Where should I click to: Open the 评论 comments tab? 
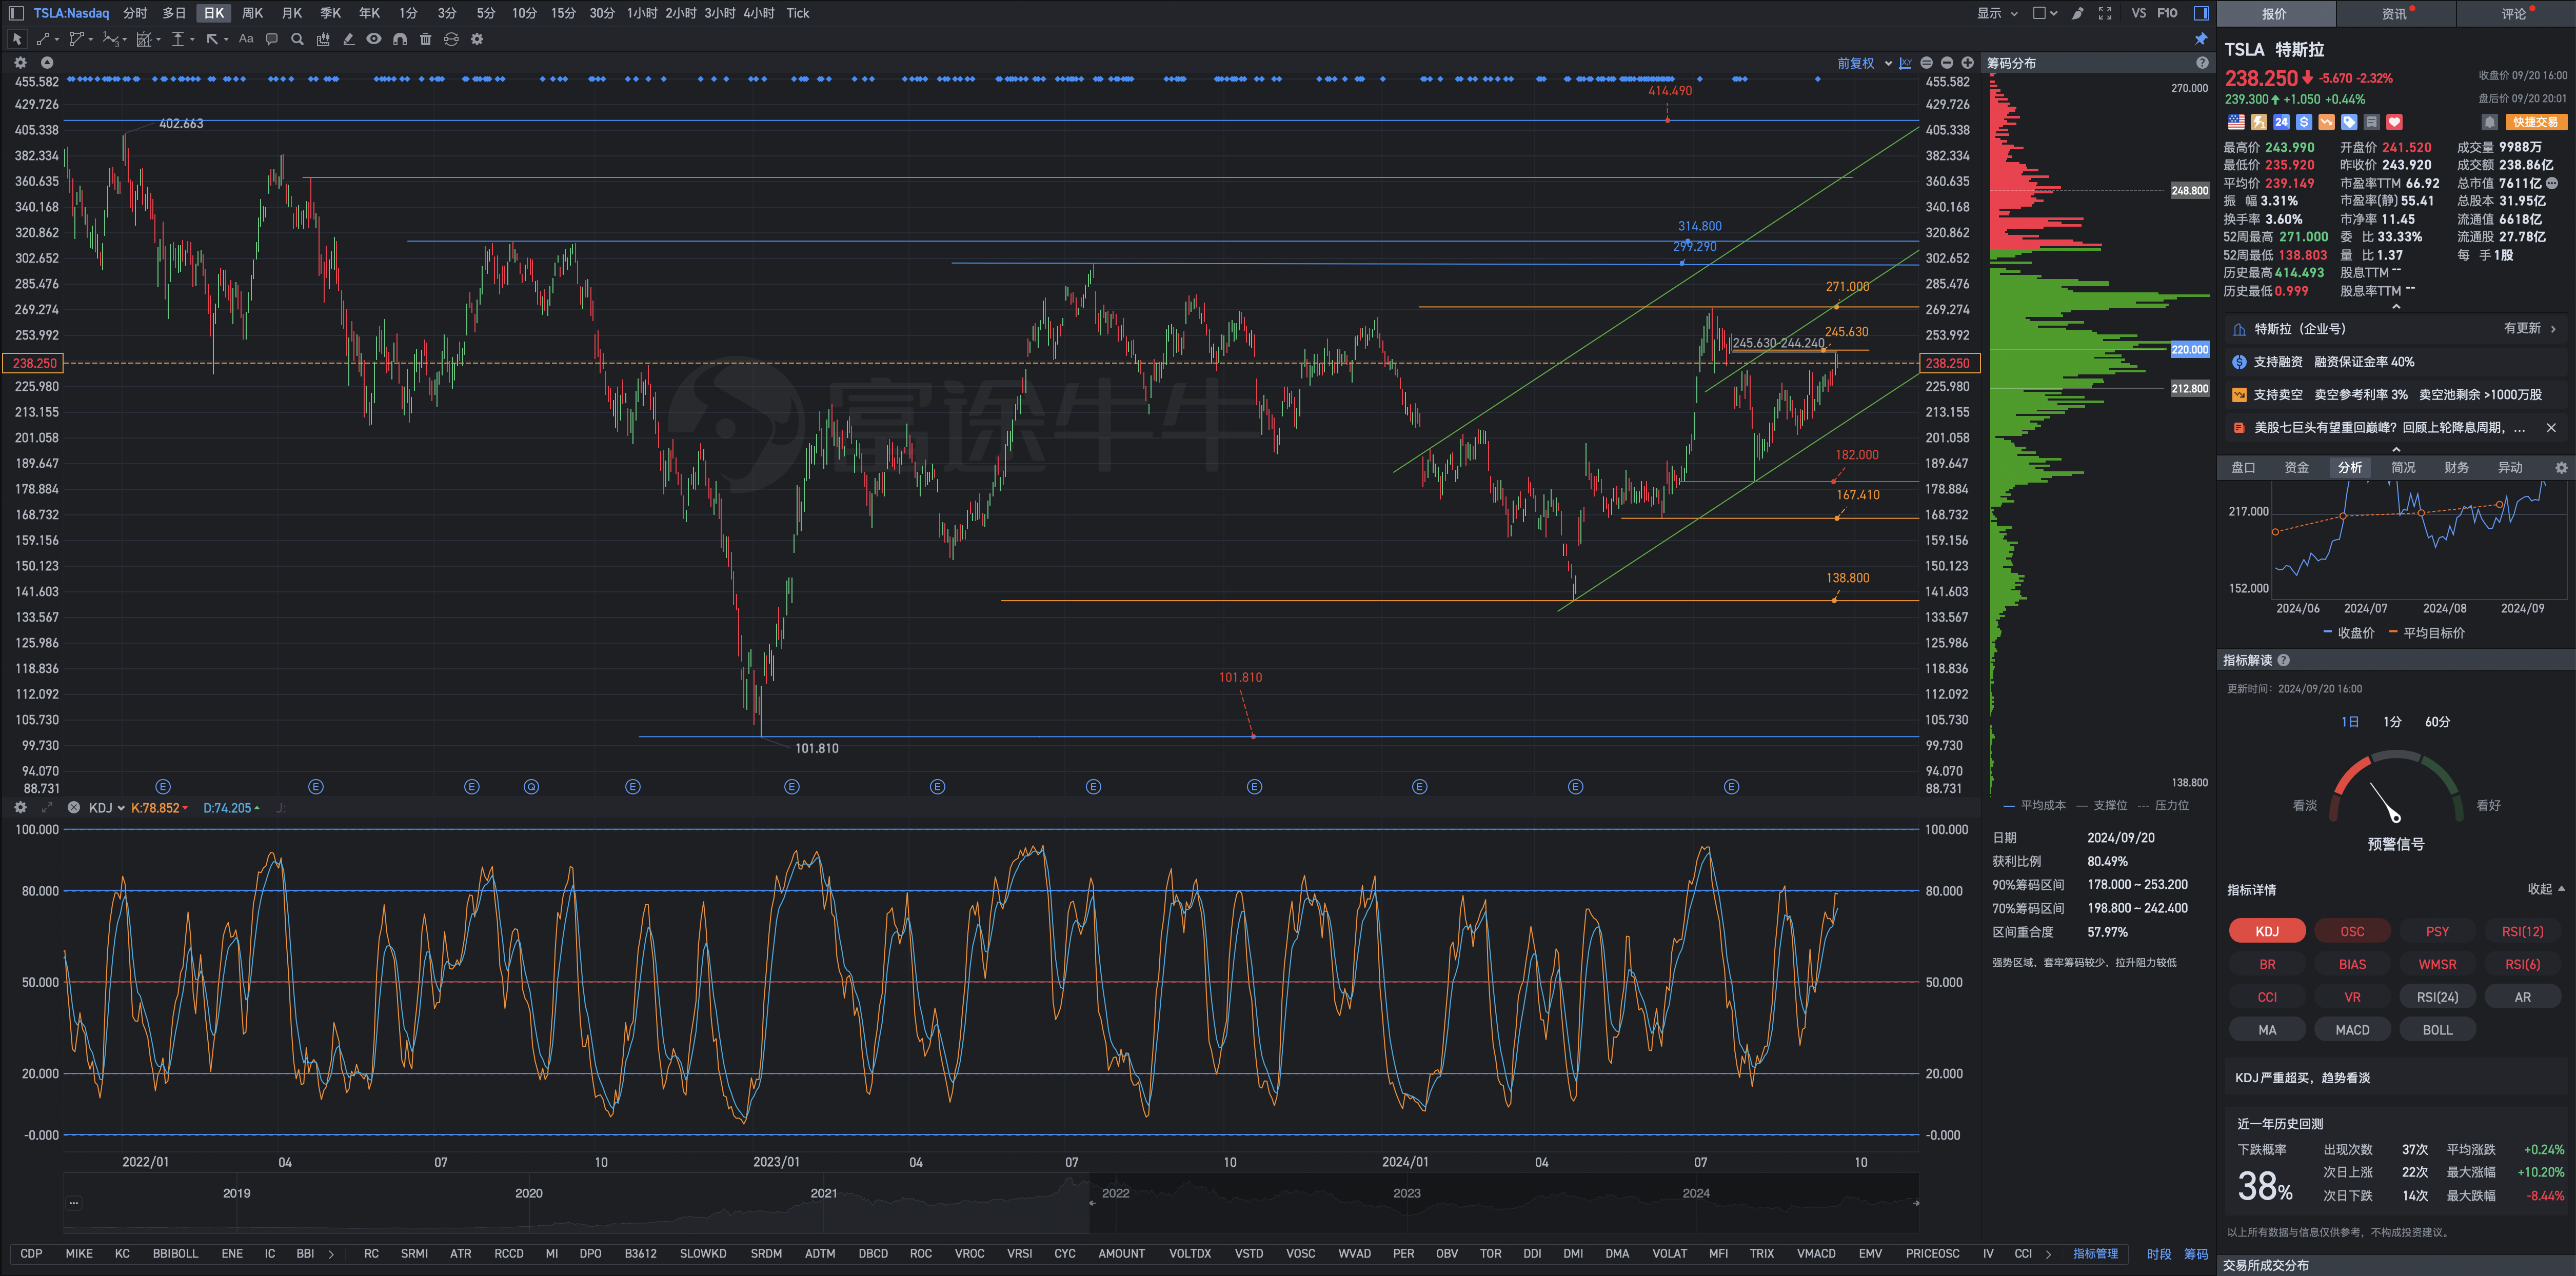click(2515, 14)
